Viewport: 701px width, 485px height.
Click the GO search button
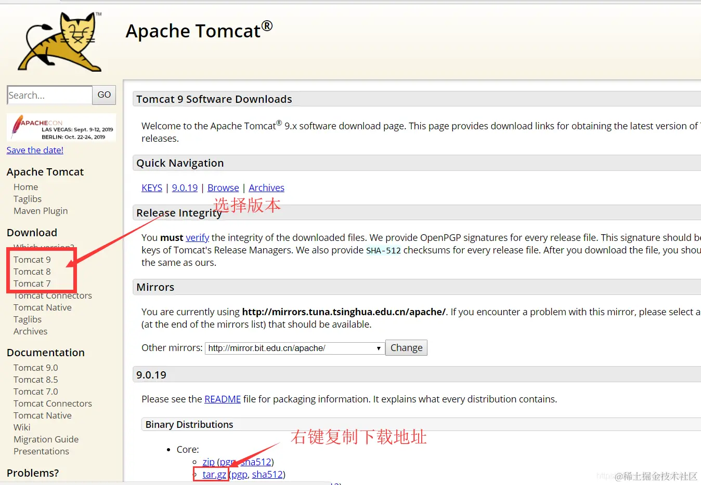click(104, 95)
